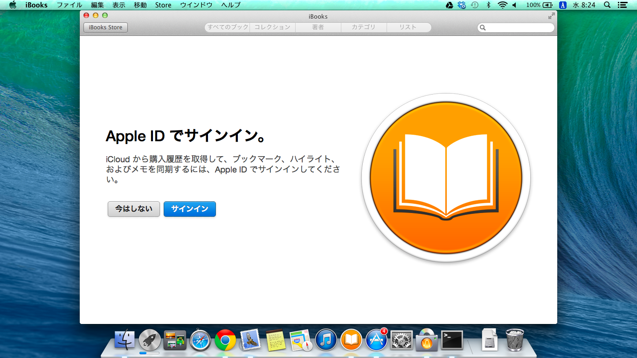This screenshot has width=637, height=358.
Task: Open the 表示 menu
Action: click(x=119, y=5)
